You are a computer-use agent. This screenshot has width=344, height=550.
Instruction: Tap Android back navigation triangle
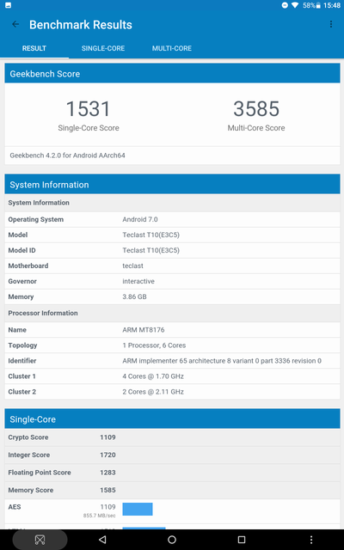[102, 540]
